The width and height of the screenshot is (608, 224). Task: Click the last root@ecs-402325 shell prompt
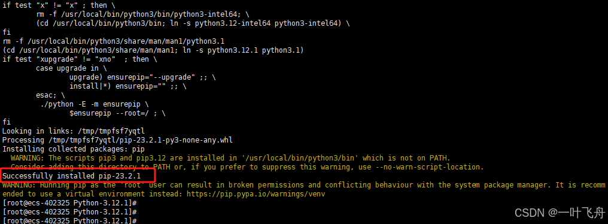69,221
